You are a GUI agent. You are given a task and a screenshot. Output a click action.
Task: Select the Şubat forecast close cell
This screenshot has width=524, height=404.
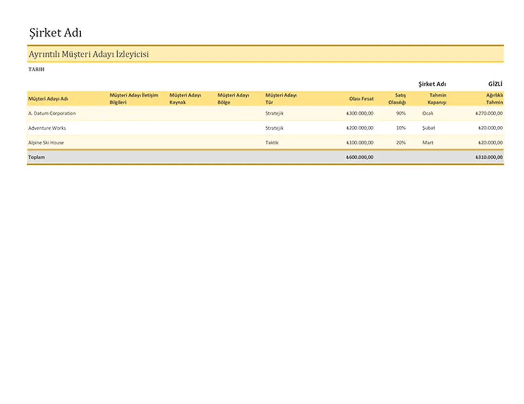[428, 128]
